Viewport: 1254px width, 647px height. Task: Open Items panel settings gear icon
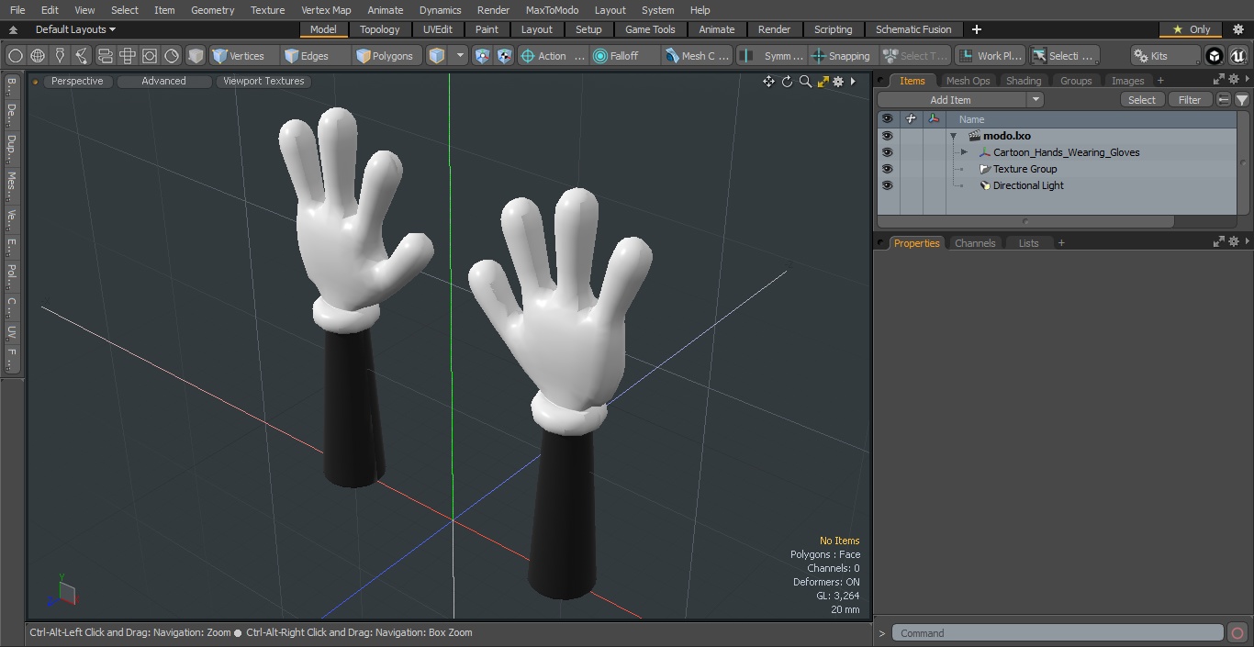tap(1234, 81)
